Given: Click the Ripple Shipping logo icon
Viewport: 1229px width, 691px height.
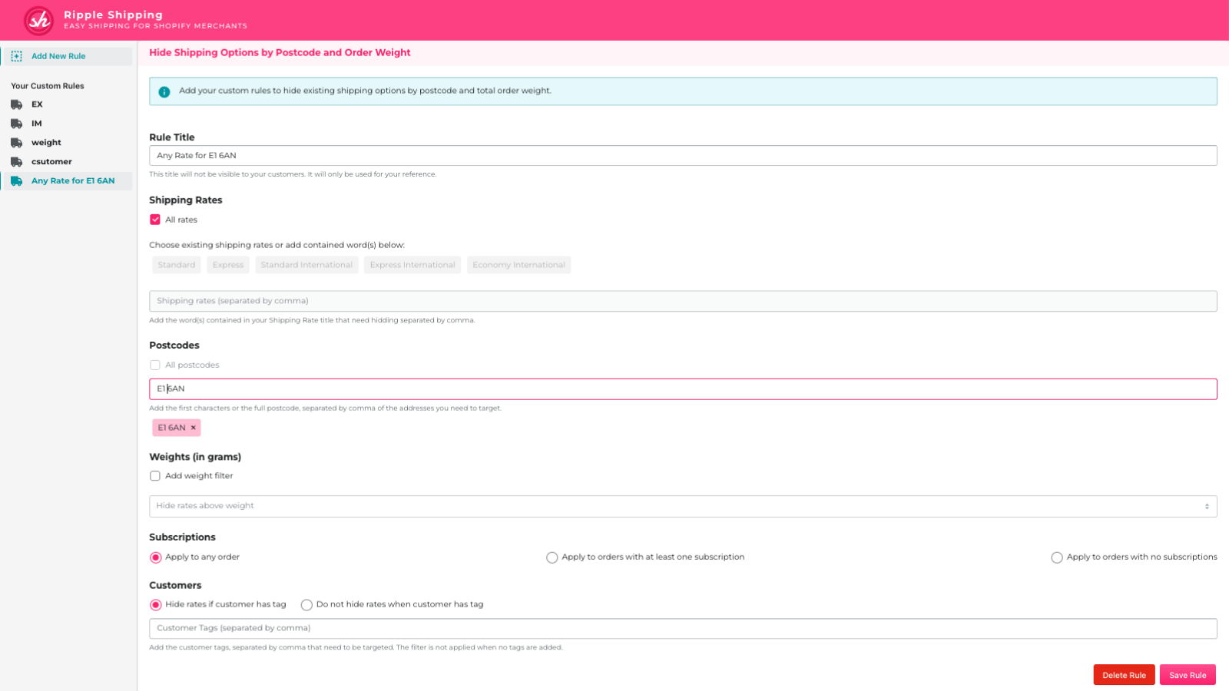Looking at the screenshot, I should coord(38,21).
